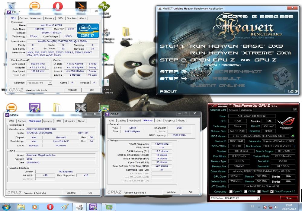Select the "1400.0 MHz" DRAM Frequency value
The width and height of the screenshot is (302, 211).
[162, 144]
